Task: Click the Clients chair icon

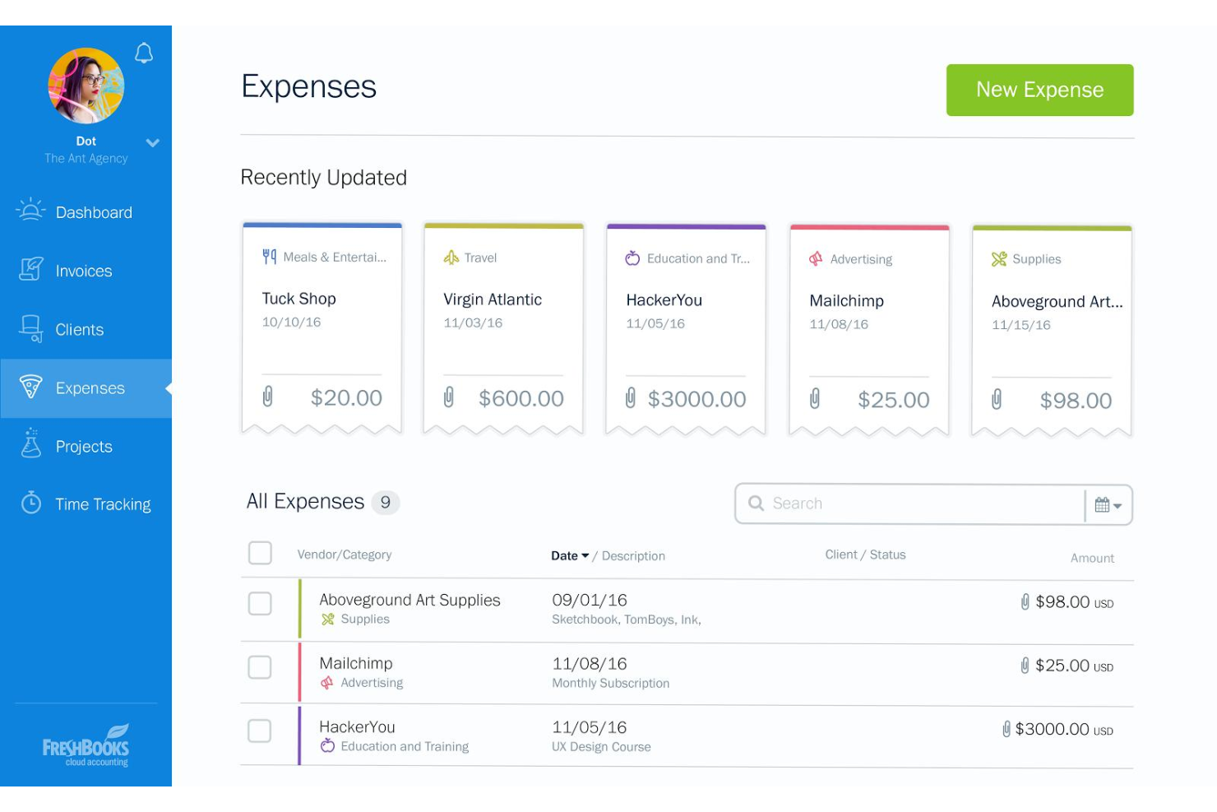Action: 30,328
